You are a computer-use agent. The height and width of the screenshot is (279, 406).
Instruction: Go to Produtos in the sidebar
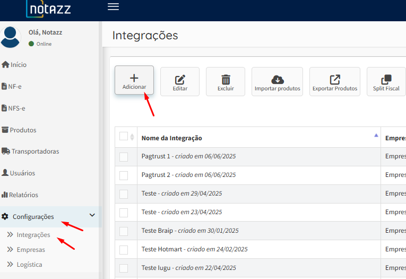coord(23,130)
